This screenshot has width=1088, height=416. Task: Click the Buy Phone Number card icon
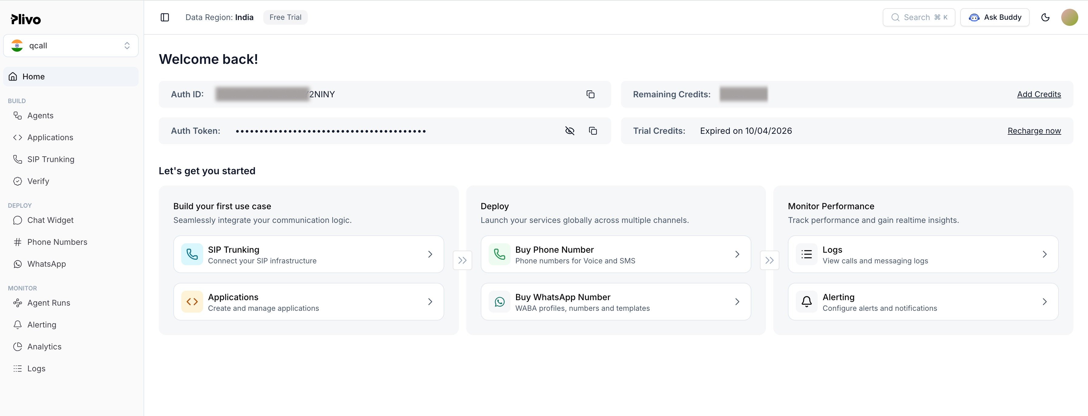(500, 254)
